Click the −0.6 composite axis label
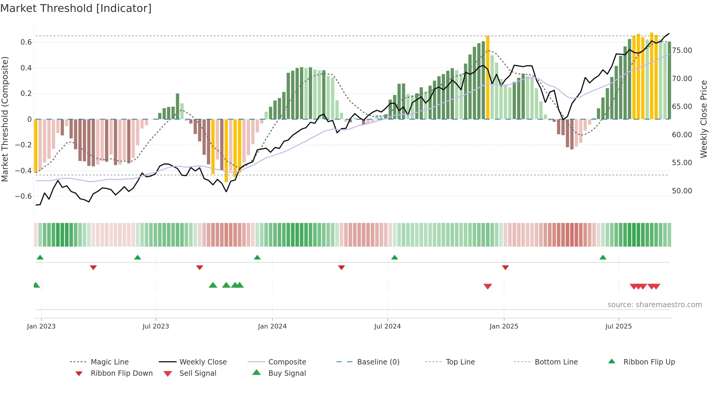 pyautogui.click(x=23, y=196)
